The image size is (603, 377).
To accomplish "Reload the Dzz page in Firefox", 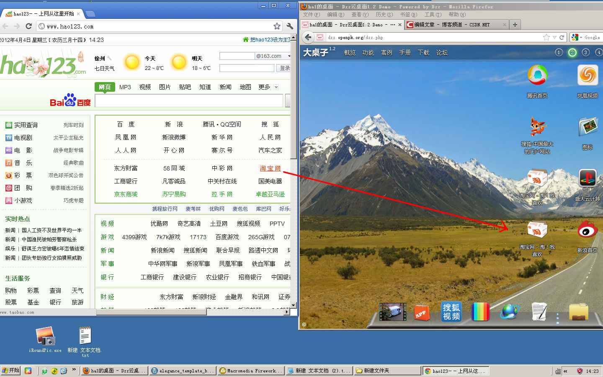I will [562, 37].
